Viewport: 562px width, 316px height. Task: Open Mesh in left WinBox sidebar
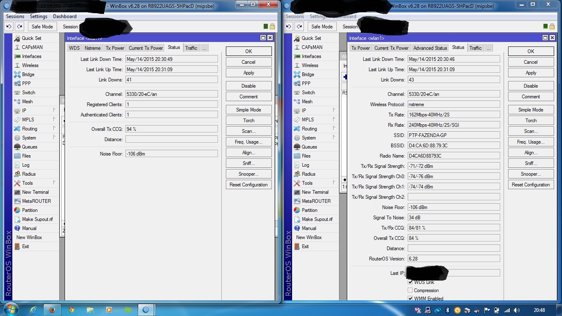pos(27,102)
